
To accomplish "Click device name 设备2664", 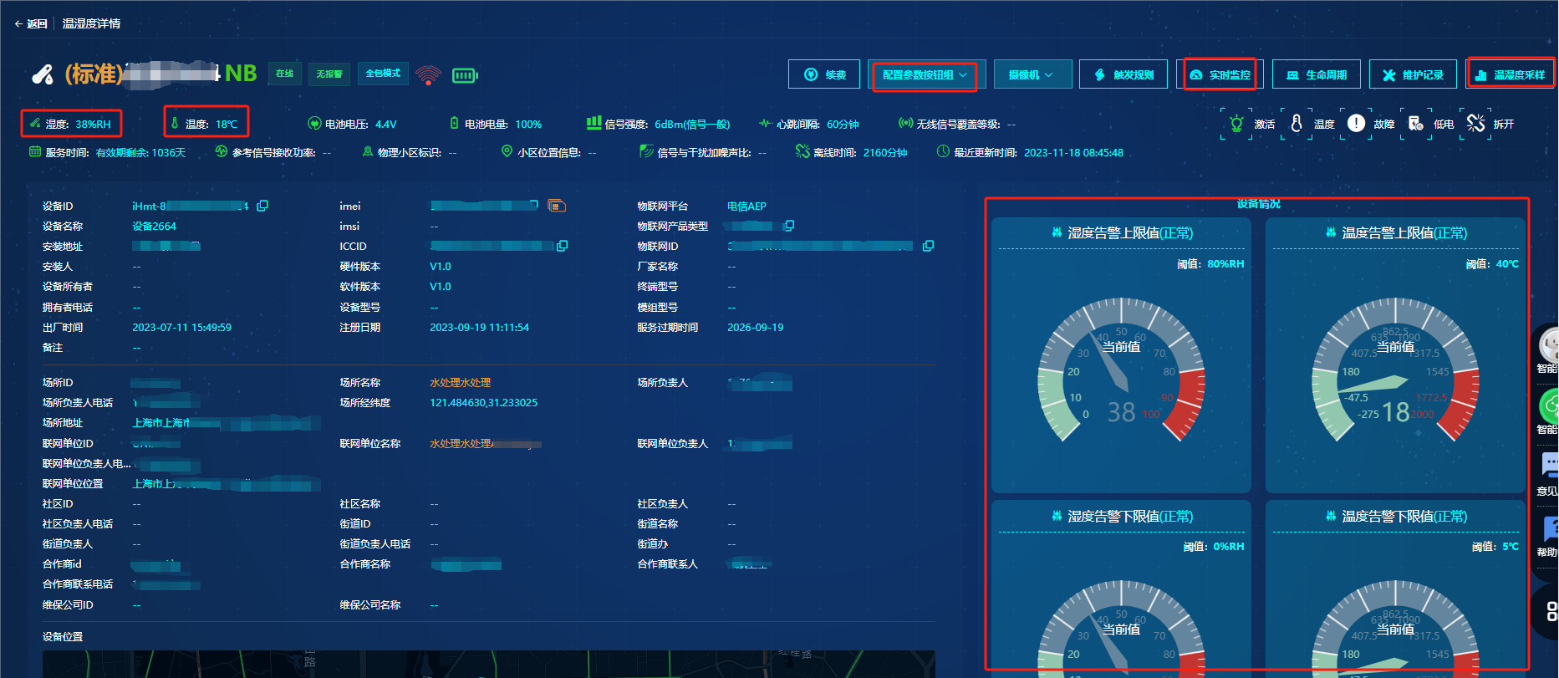I will 154,227.
